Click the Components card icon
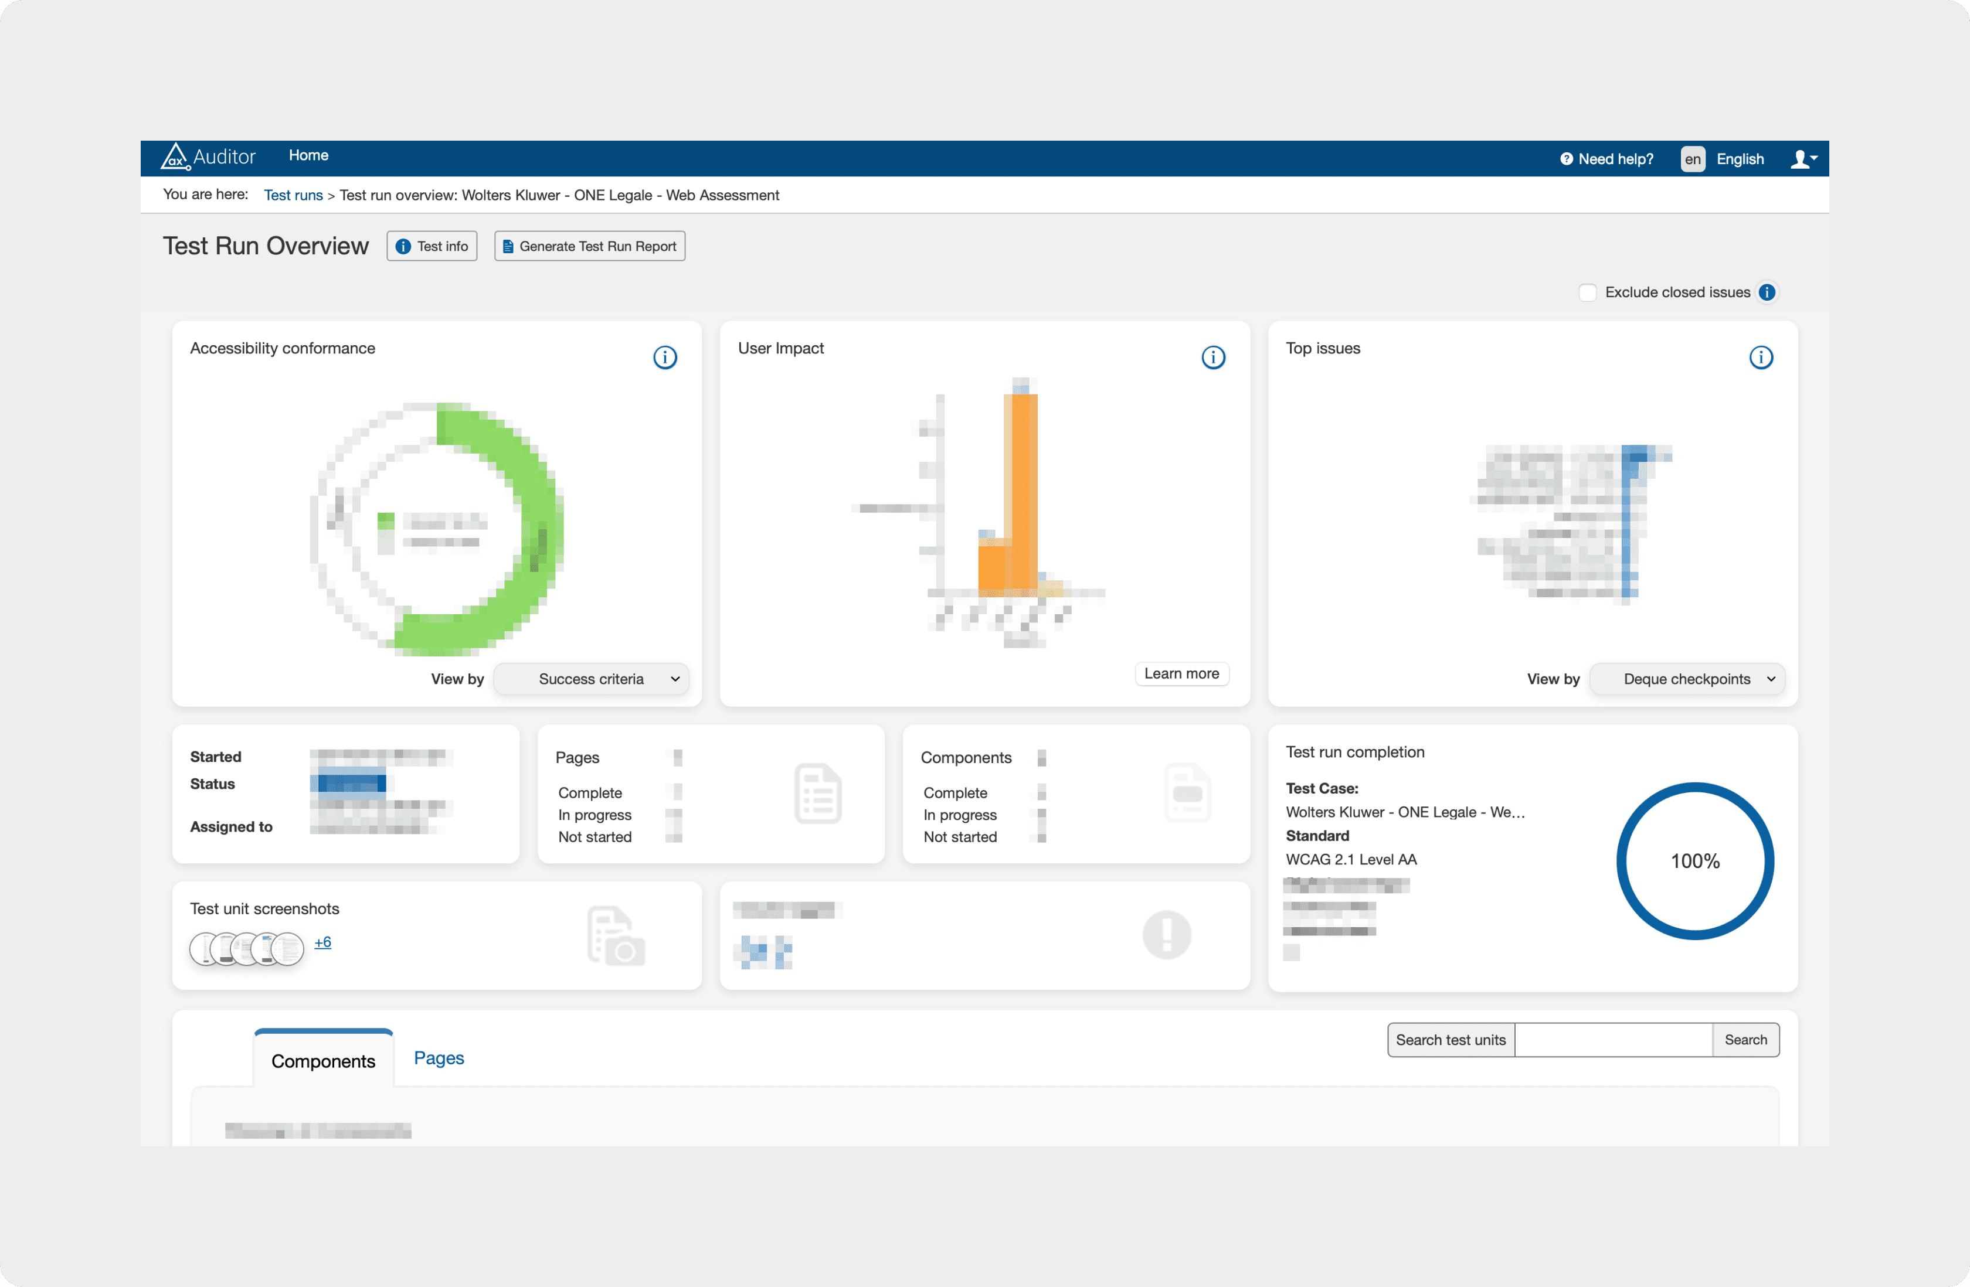 click(x=1187, y=793)
